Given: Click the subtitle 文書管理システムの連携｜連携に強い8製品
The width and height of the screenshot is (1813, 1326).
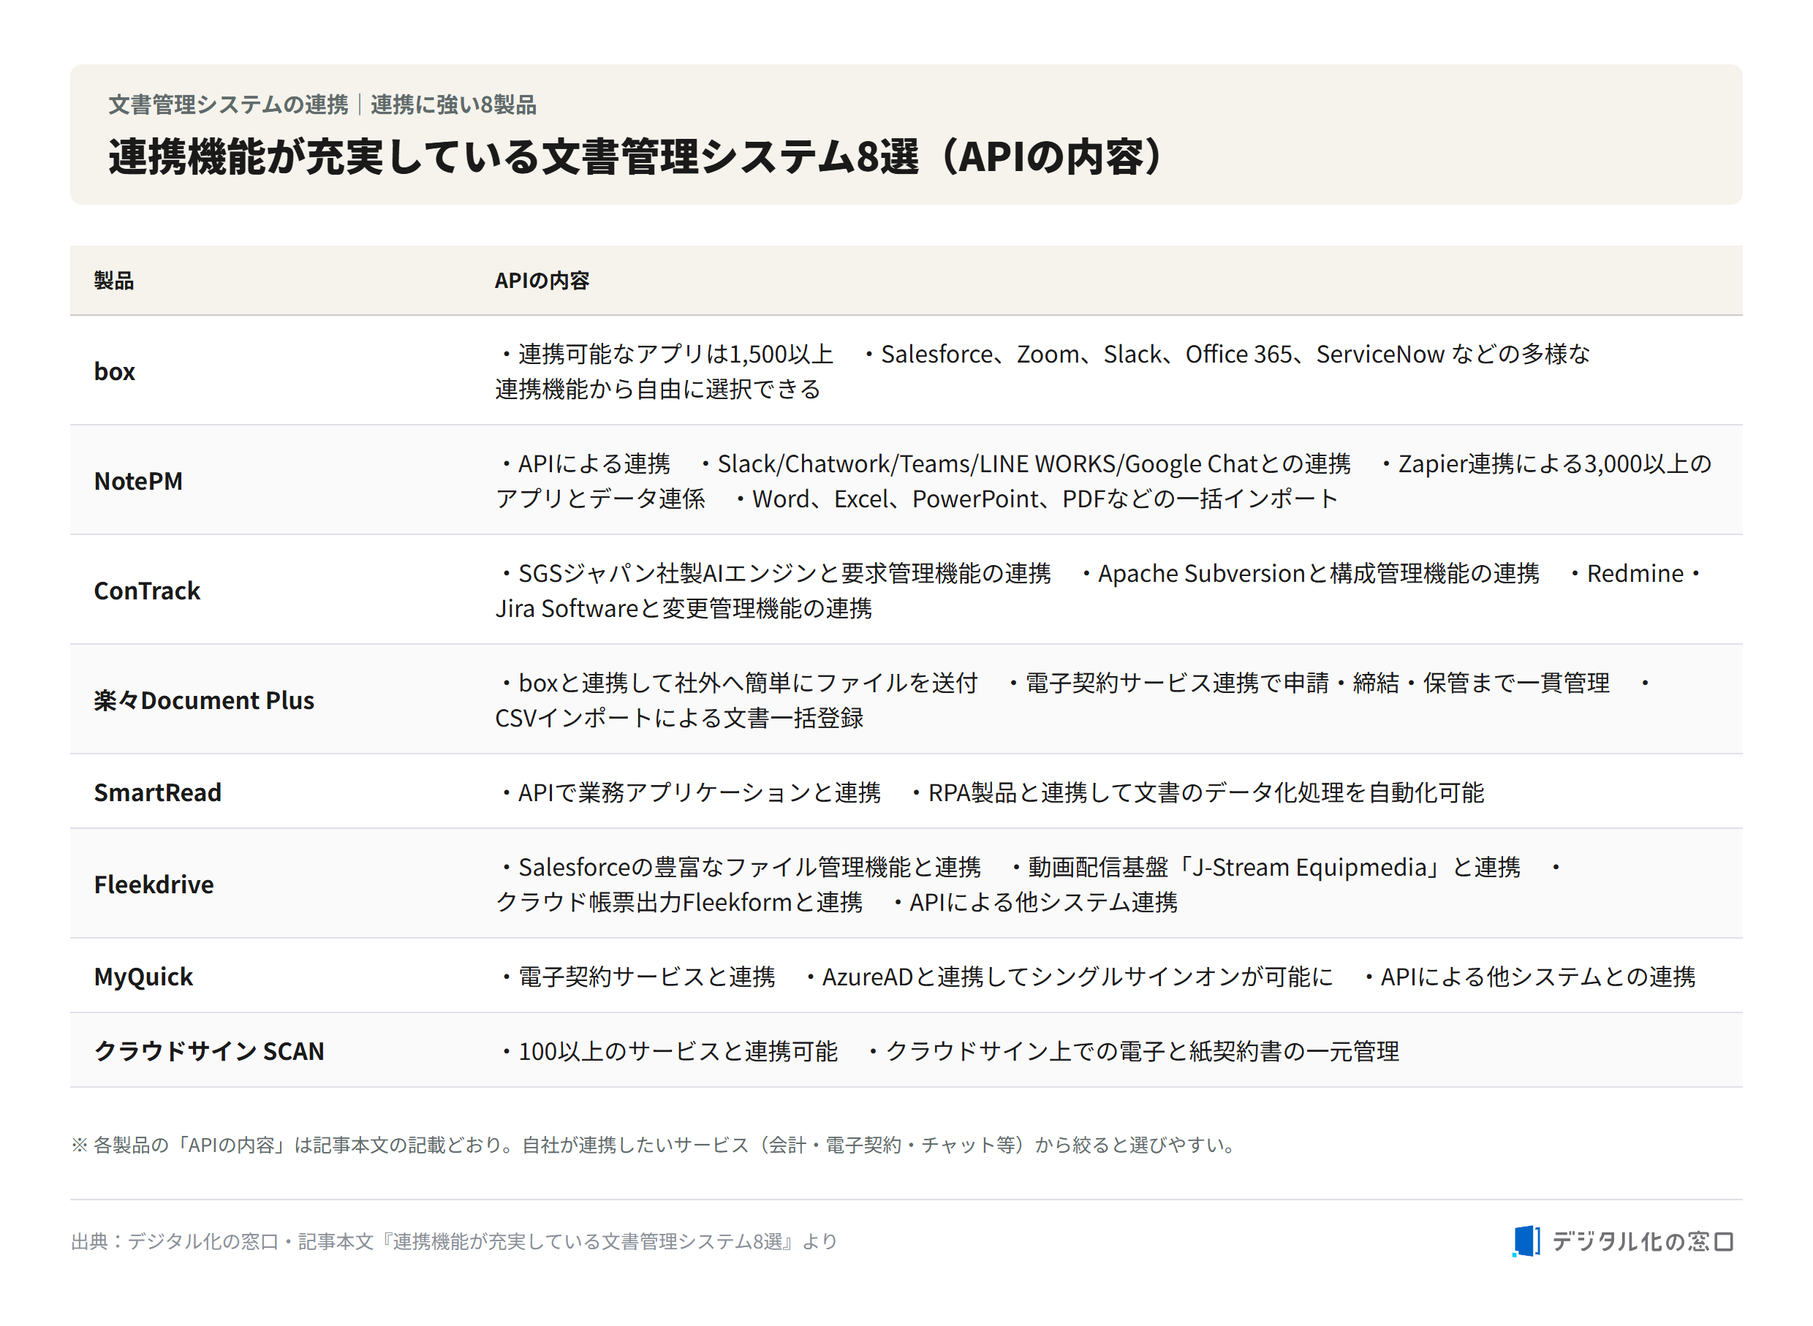Looking at the screenshot, I should coord(322,105).
